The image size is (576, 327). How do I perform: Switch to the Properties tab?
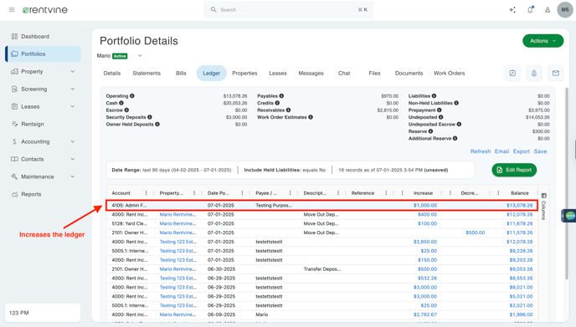click(x=244, y=73)
